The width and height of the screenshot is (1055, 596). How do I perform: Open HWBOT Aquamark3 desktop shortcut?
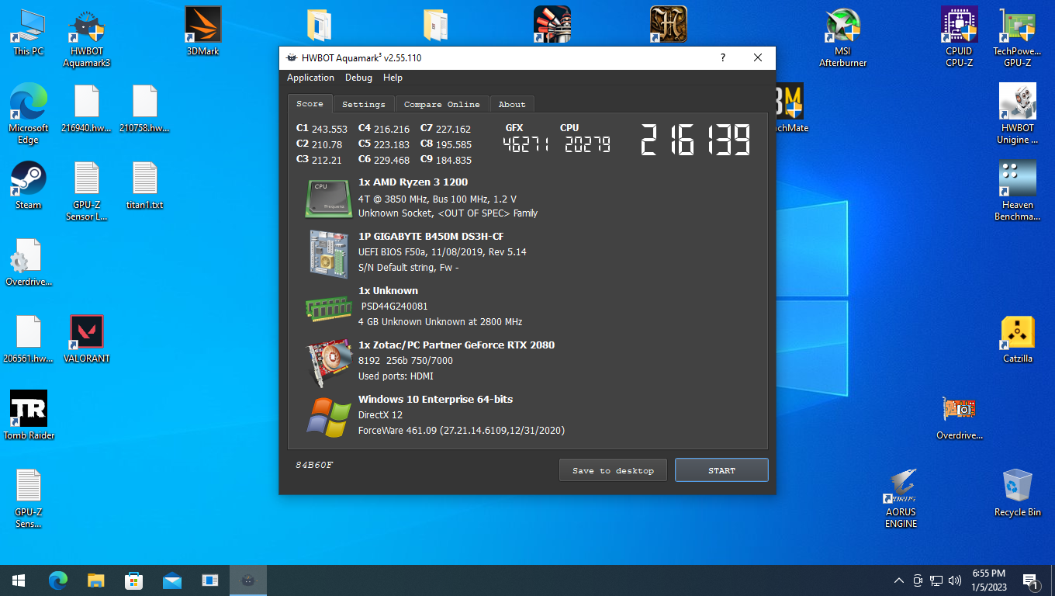click(x=87, y=38)
